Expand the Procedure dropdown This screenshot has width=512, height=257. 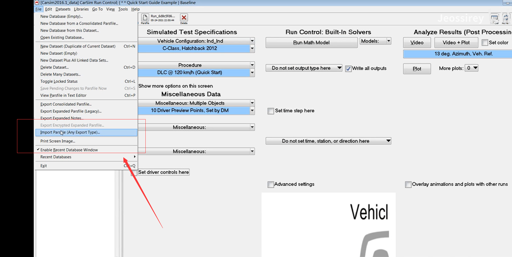pyautogui.click(x=252, y=65)
